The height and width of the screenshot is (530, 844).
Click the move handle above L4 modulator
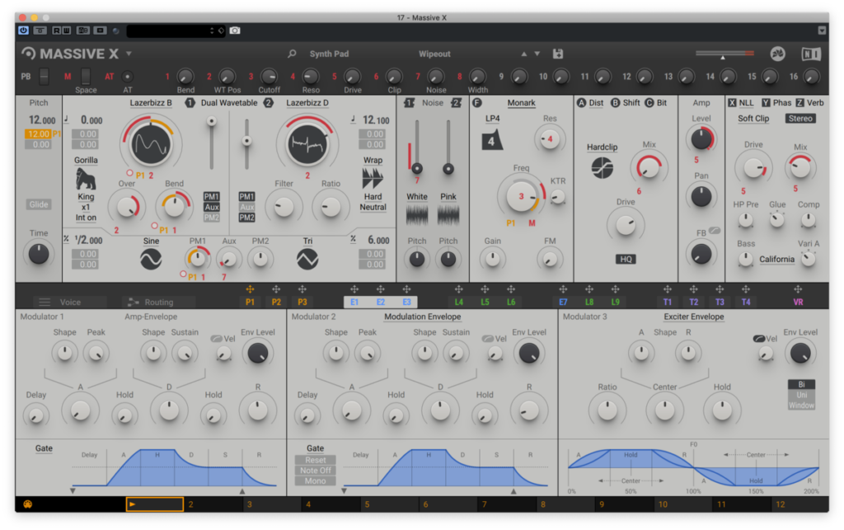tap(458, 289)
